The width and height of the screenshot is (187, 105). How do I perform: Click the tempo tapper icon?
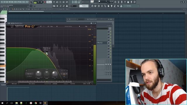coord(115,6)
